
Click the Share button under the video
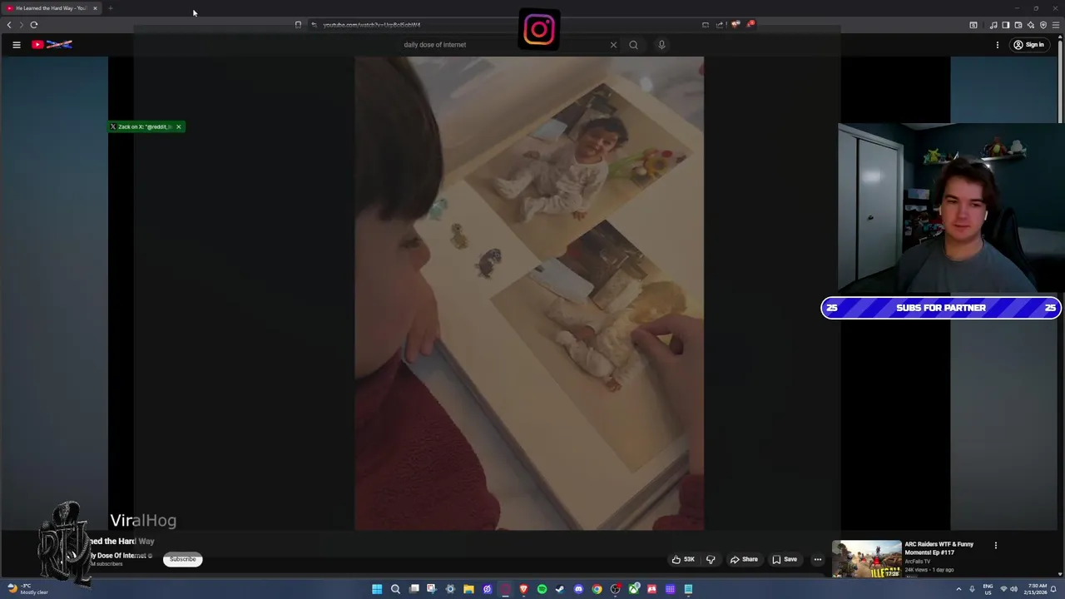pyautogui.click(x=744, y=559)
